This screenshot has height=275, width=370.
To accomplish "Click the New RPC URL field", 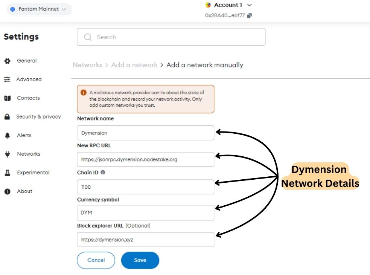I will (x=145, y=159).
